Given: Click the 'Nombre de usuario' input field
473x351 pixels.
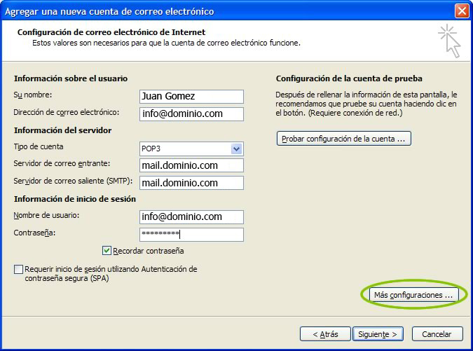Looking at the screenshot, I should (x=191, y=216).
